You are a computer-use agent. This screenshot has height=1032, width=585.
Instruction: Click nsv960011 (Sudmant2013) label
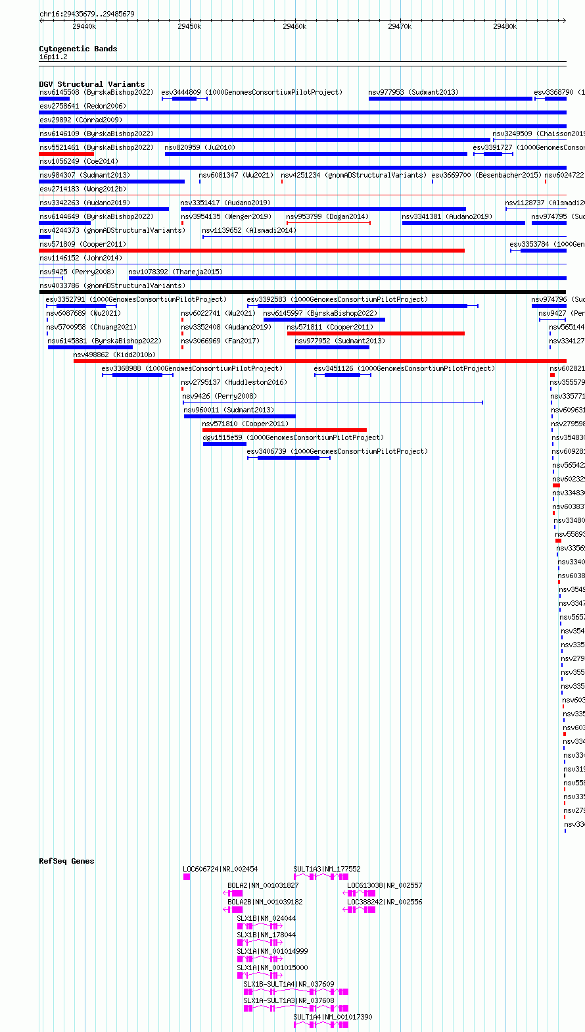coord(228,410)
